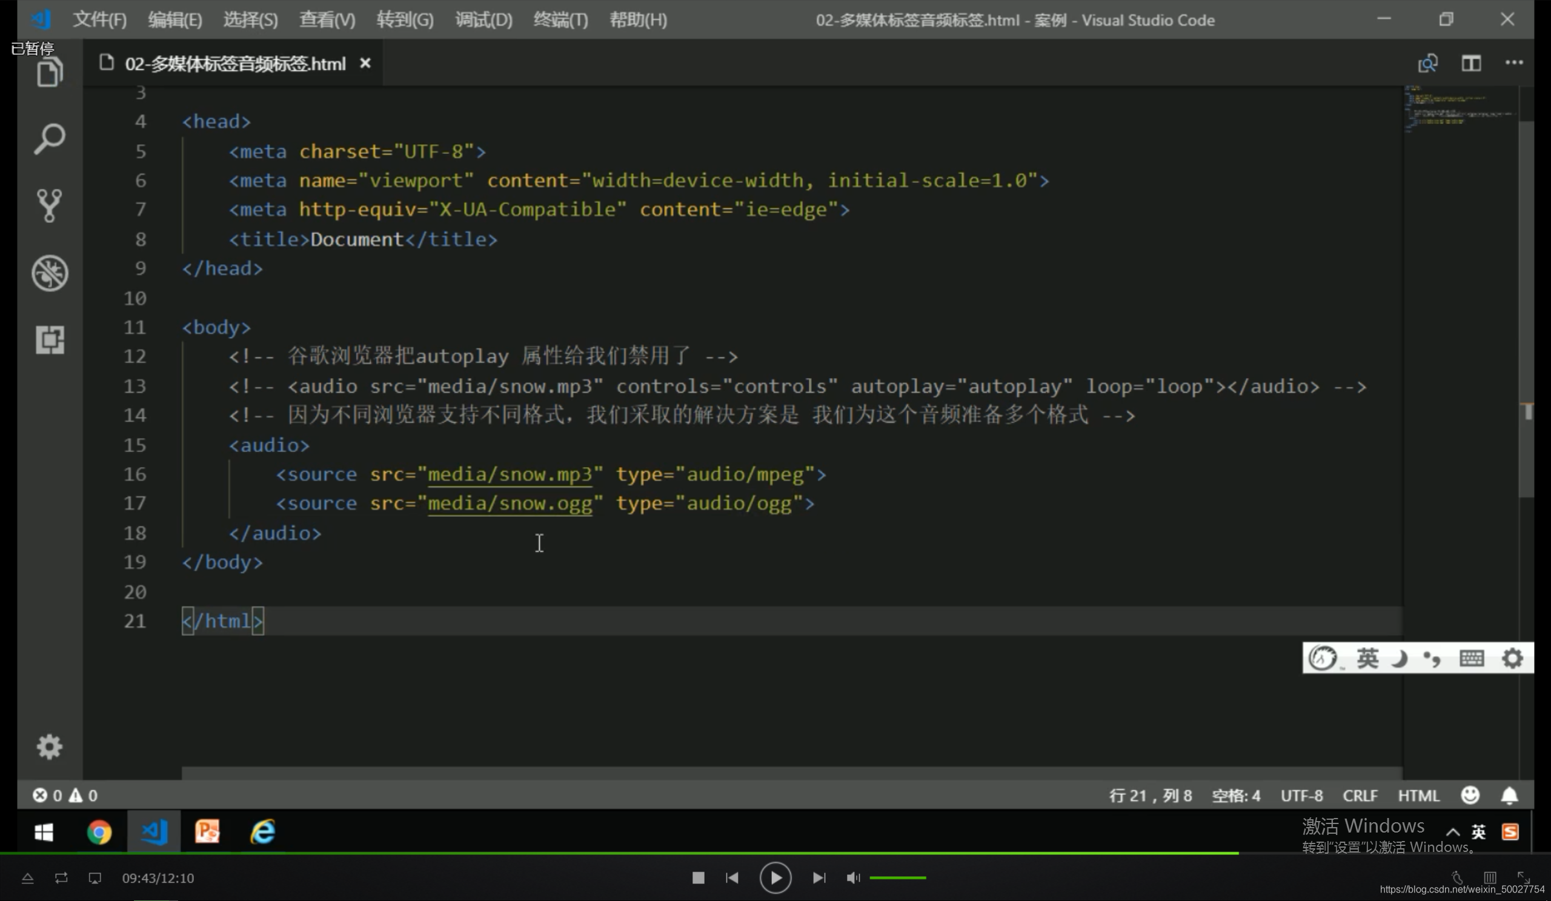Viewport: 1551px width, 901px height.
Task: Click the video player stop button
Action: pyautogui.click(x=698, y=877)
